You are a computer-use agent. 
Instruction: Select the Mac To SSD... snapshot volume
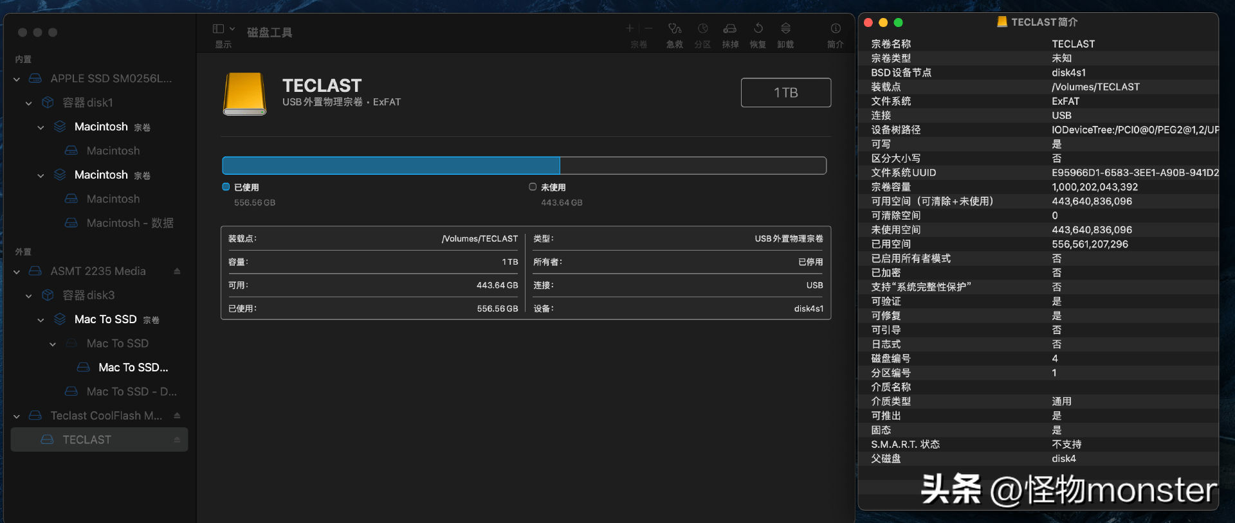point(133,368)
